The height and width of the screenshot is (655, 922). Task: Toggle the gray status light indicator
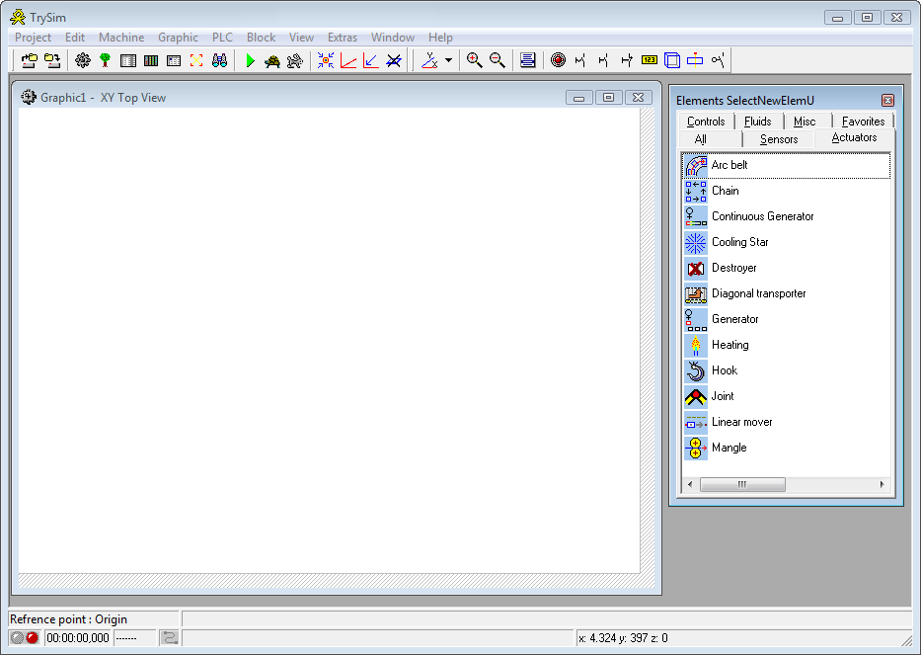(x=18, y=638)
